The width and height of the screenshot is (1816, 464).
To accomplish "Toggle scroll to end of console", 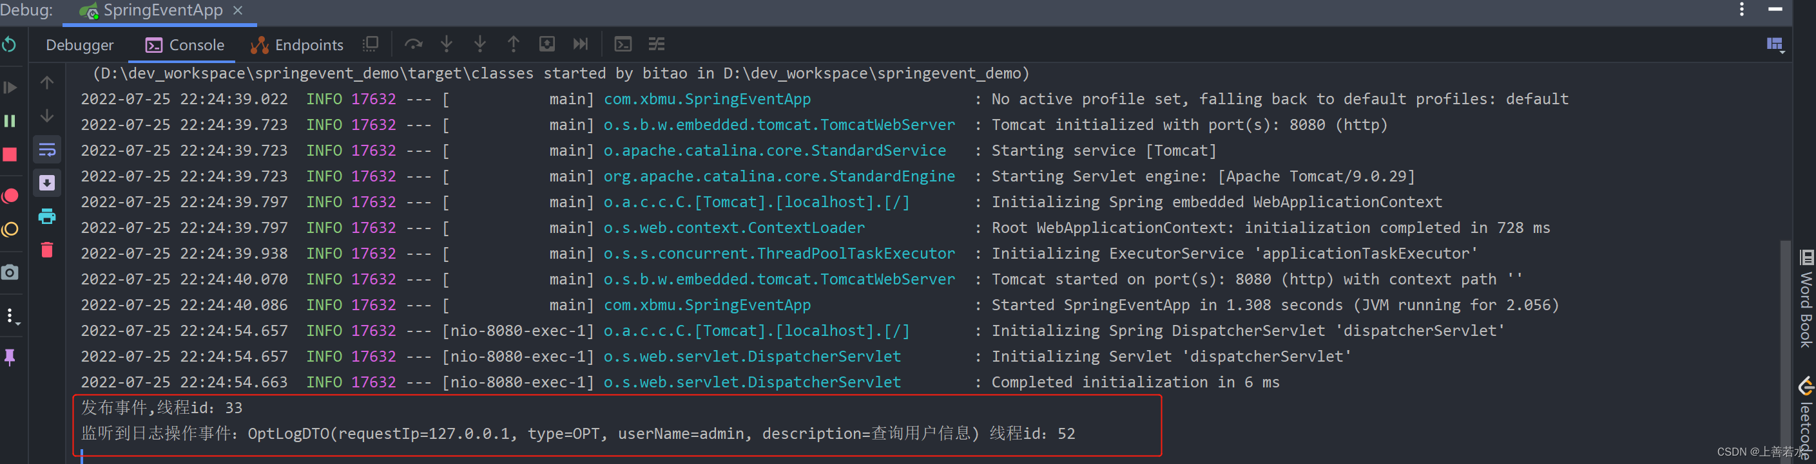I will point(46,183).
